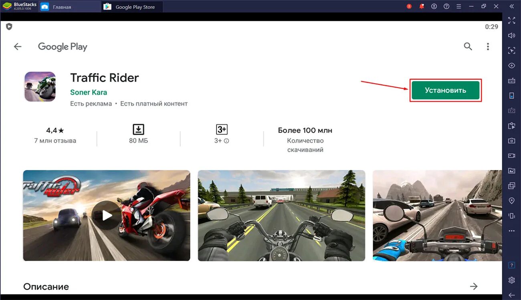
Task: Click the 0:29 clock in status bar
Action: tap(491, 27)
